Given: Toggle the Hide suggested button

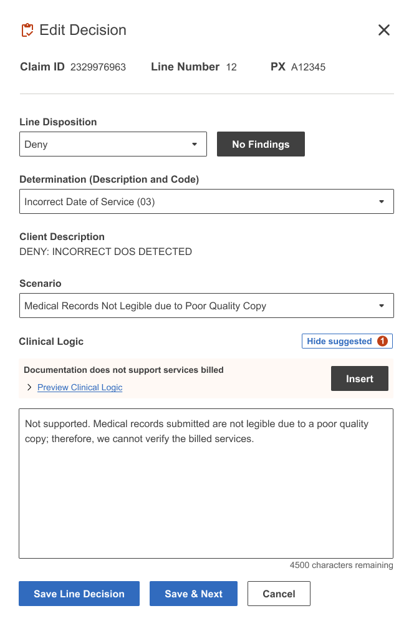Looking at the screenshot, I should pos(347,341).
